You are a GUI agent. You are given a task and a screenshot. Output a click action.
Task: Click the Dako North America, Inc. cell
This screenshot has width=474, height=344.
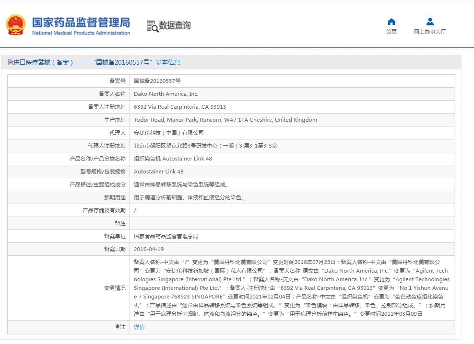coord(166,94)
